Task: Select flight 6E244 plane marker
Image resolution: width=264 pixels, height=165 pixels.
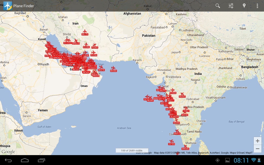Action: pyautogui.click(x=176, y=120)
